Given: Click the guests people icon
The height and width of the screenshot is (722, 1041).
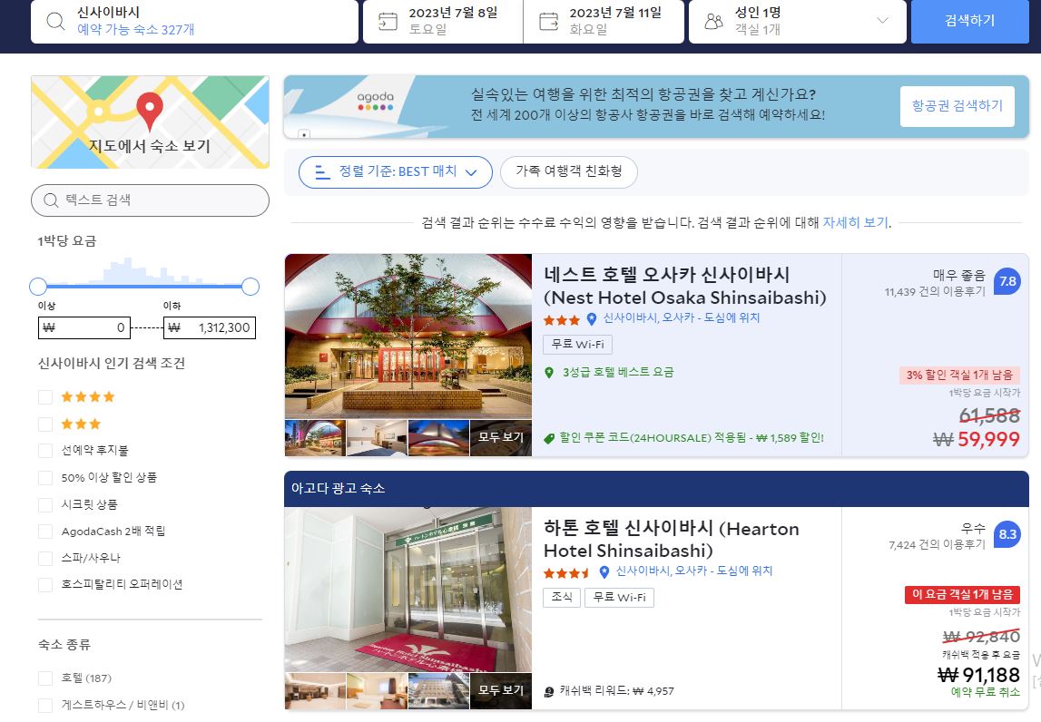Looking at the screenshot, I should tap(713, 21).
